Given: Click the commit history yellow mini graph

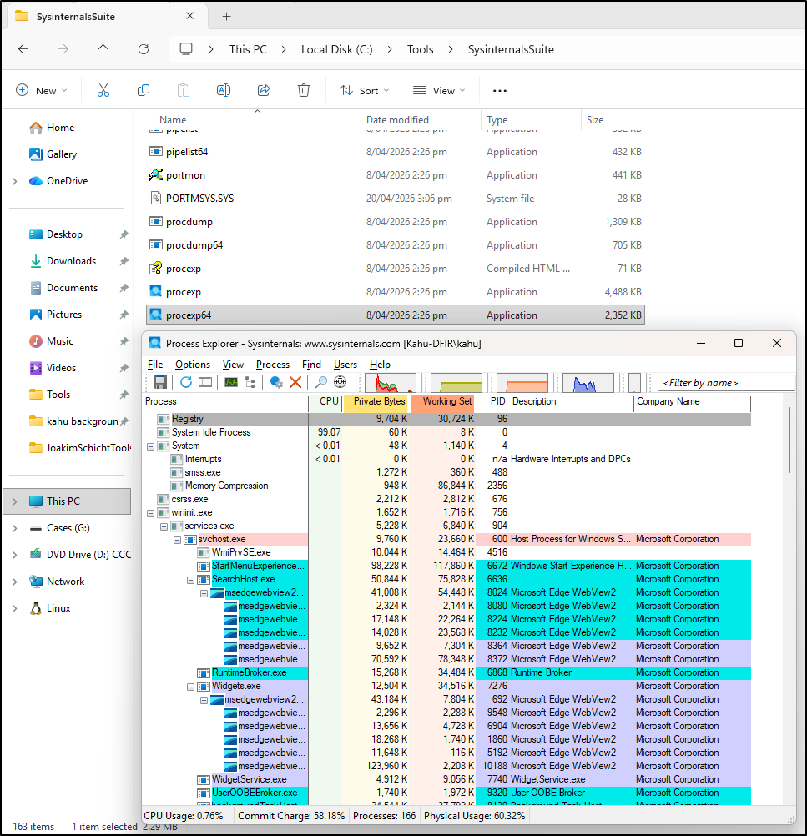Looking at the screenshot, I should click(x=456, y=383).
